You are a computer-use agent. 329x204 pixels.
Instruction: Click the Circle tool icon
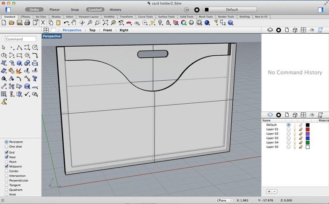pyautogui.click(x=35, y=47)
